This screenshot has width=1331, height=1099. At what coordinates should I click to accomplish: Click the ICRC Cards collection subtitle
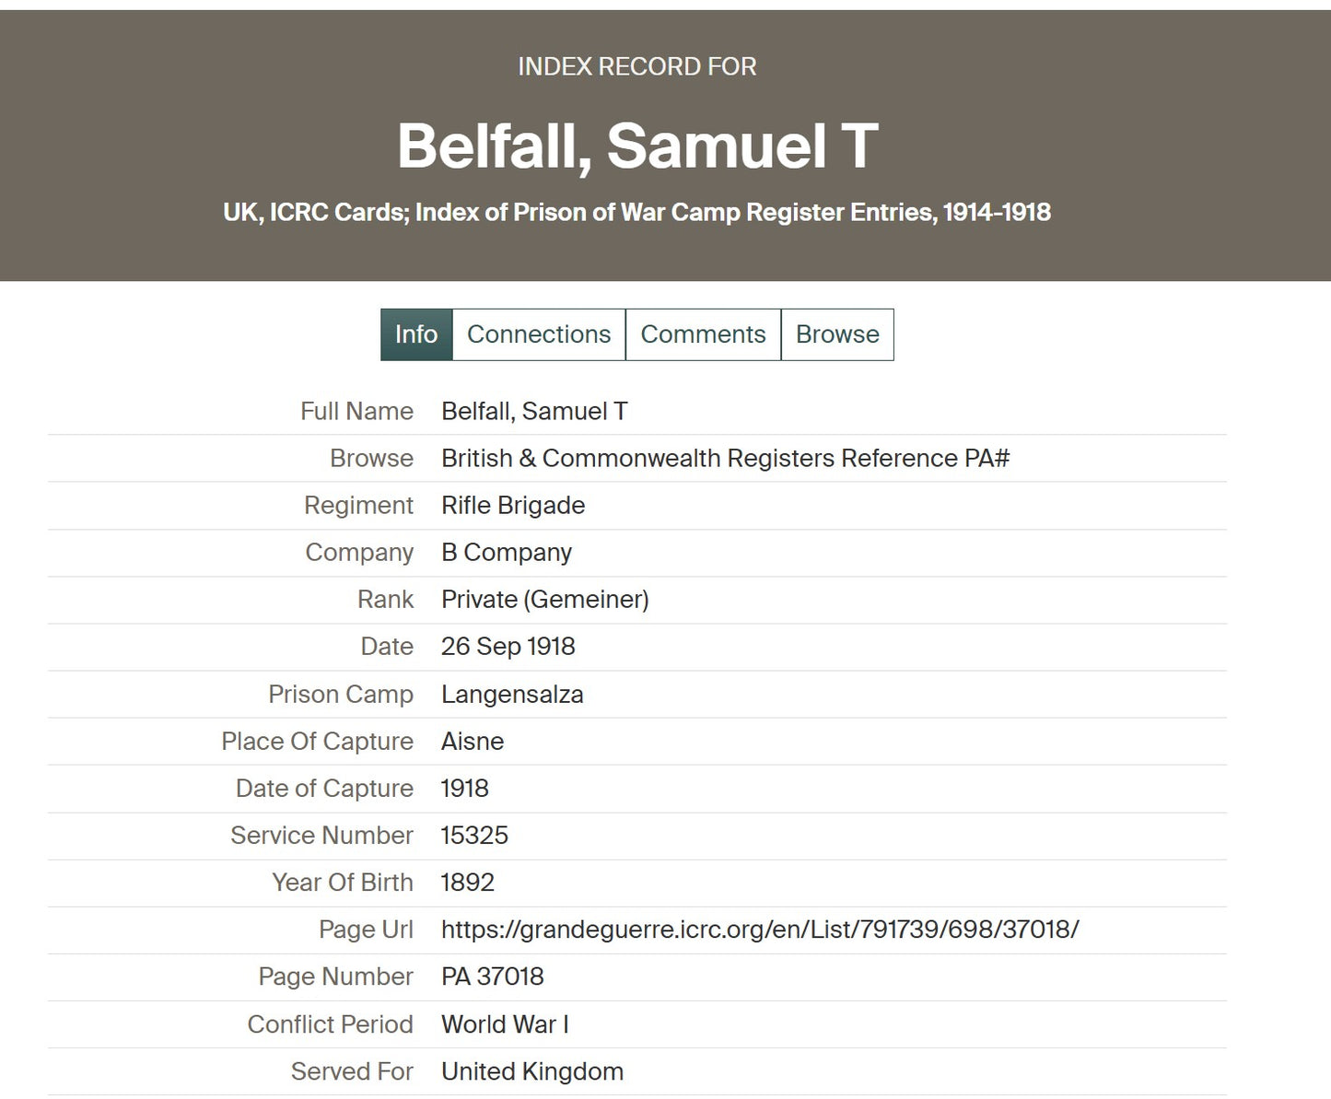pyautogui.click(x=636, y=213)
